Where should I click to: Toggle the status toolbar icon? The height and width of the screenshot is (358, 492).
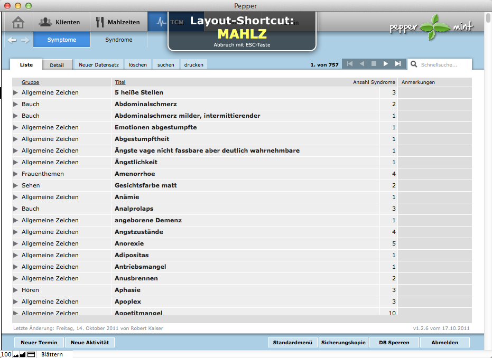[x=31, y=354]
